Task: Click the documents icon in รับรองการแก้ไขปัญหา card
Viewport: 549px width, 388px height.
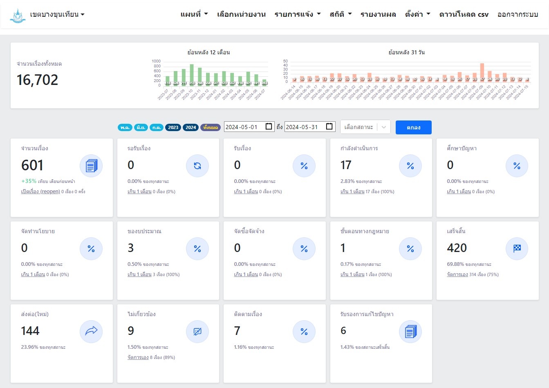Action: coord(410,332)
